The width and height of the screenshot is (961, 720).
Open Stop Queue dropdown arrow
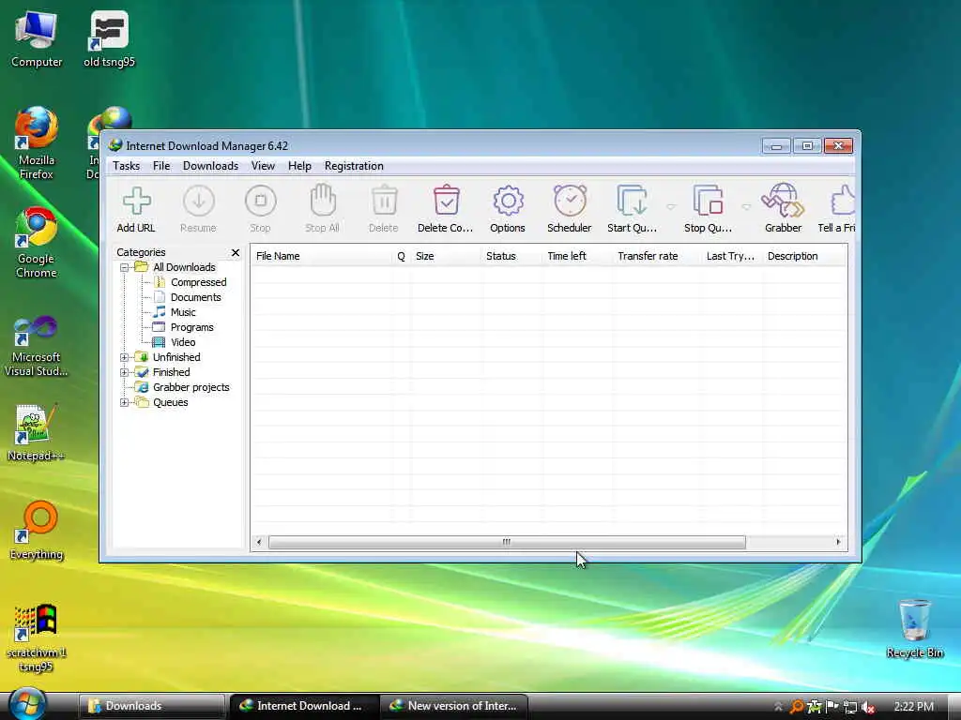pyautogui.click(x=746, y=207)
